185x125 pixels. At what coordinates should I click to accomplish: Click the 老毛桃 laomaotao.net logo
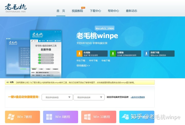[x=16, y=8]
